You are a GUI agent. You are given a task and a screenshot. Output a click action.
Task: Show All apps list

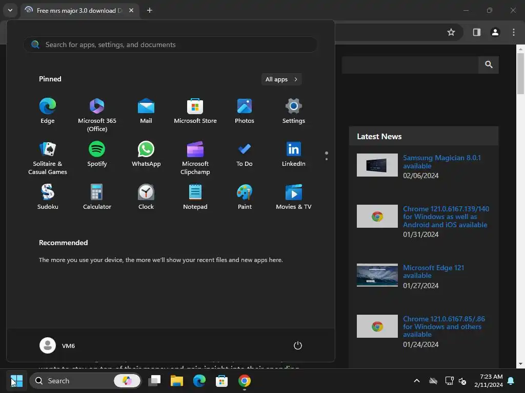[281, 79]
